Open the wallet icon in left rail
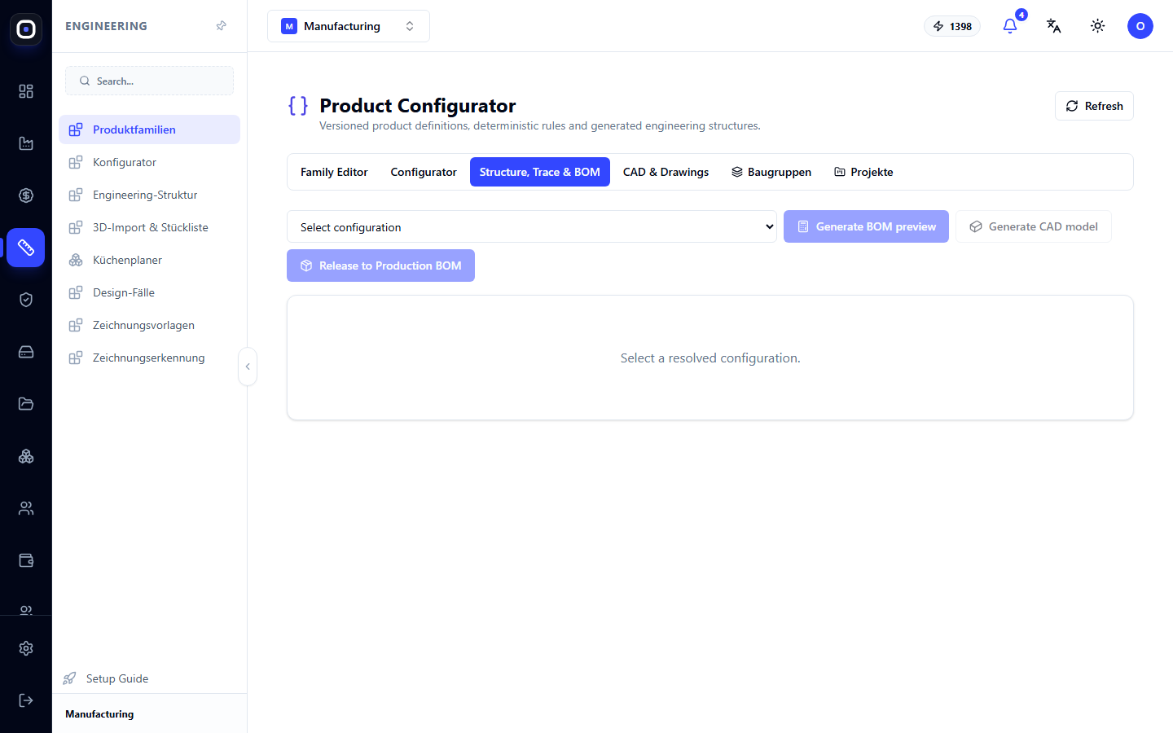The image size is (1173, 733). [x=26, y=560]
